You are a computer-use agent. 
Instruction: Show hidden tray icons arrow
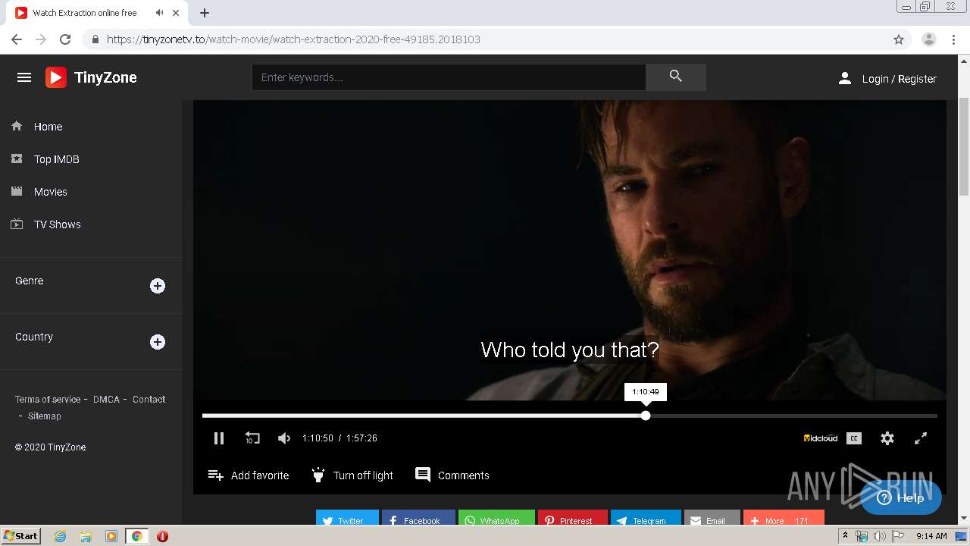tap(845, 536)
